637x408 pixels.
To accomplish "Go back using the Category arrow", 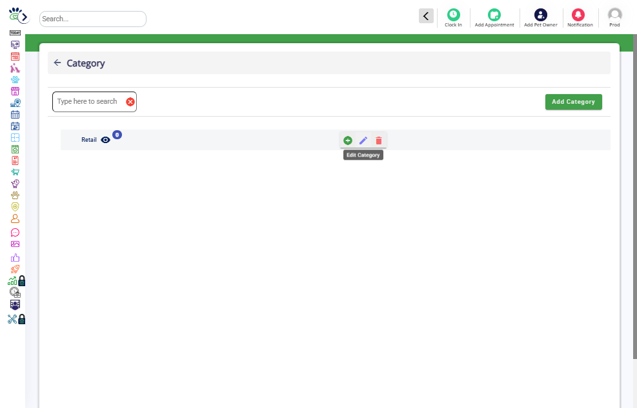I will [57, 63].
